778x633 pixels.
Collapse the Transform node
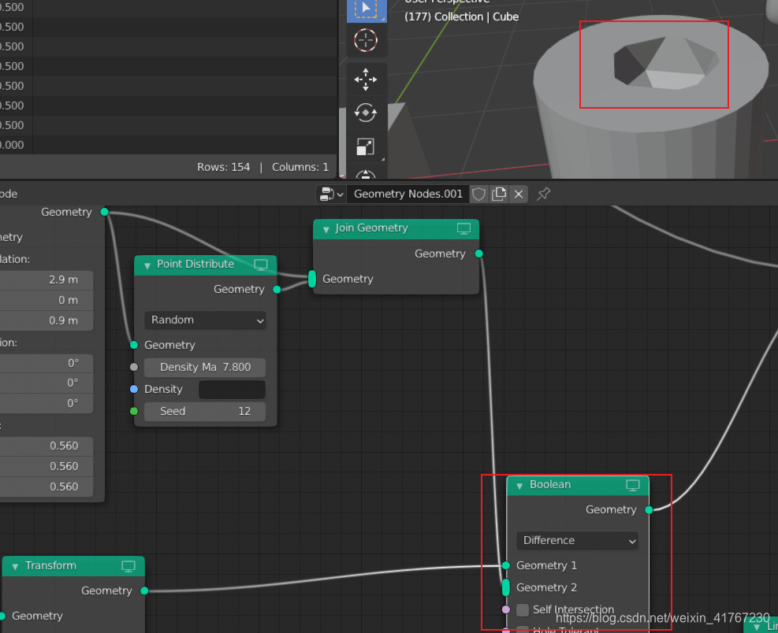tap(15, 567)
